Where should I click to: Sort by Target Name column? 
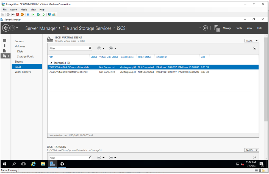(x=127, y=57)
